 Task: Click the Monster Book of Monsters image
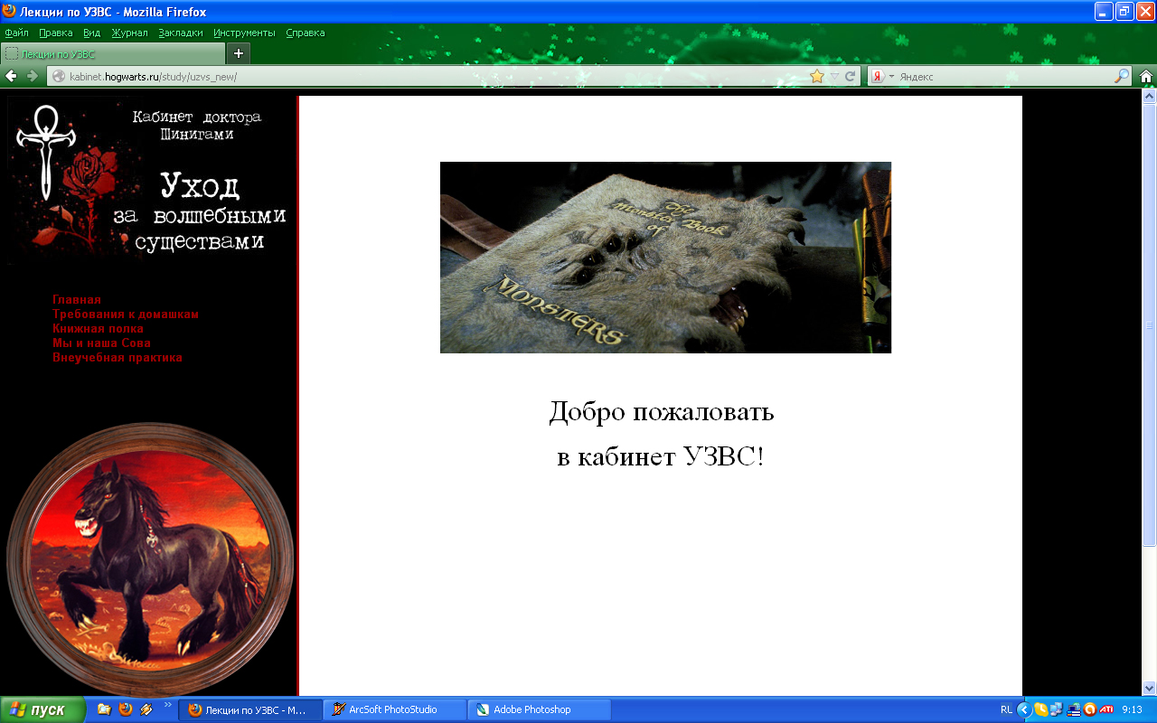[x=665, y=258]
